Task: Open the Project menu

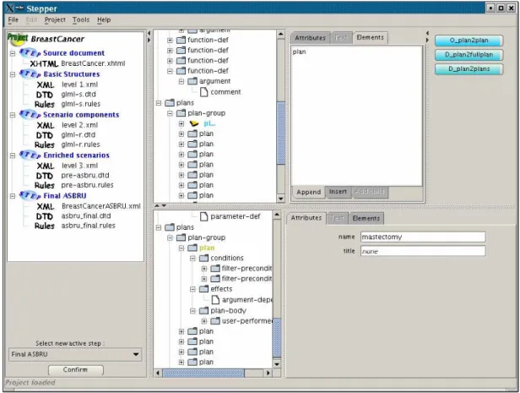Action: click(x=55, y=19)
